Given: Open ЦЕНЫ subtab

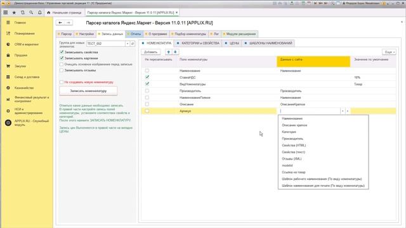Looking at the screenshot, I should click(x=232, y=43).
